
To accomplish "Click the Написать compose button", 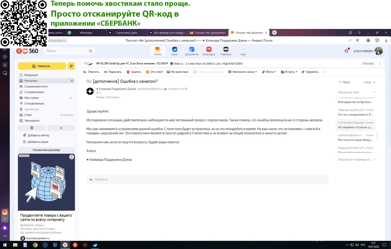I will [x=42, y=66].
